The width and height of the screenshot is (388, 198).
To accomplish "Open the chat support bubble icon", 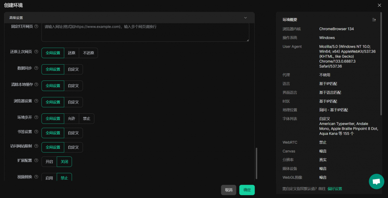I will point(376,182).
